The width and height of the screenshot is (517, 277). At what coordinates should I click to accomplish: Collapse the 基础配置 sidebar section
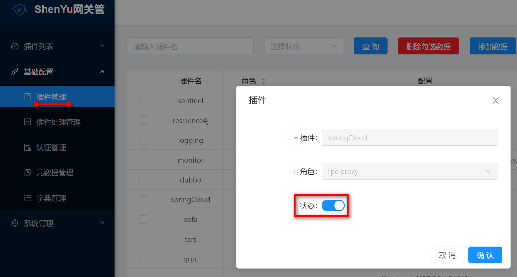point(102,72)
